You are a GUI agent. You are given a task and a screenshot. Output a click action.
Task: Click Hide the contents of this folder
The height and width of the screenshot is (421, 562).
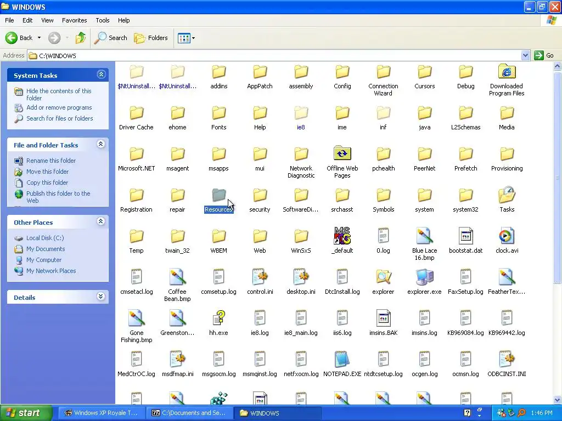pos(59,94)
